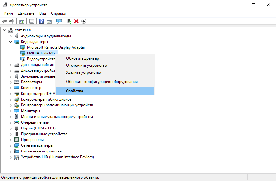This screenshot has width=276, height=181.
Task: Expand the Мониторы category
Action: 10,111
